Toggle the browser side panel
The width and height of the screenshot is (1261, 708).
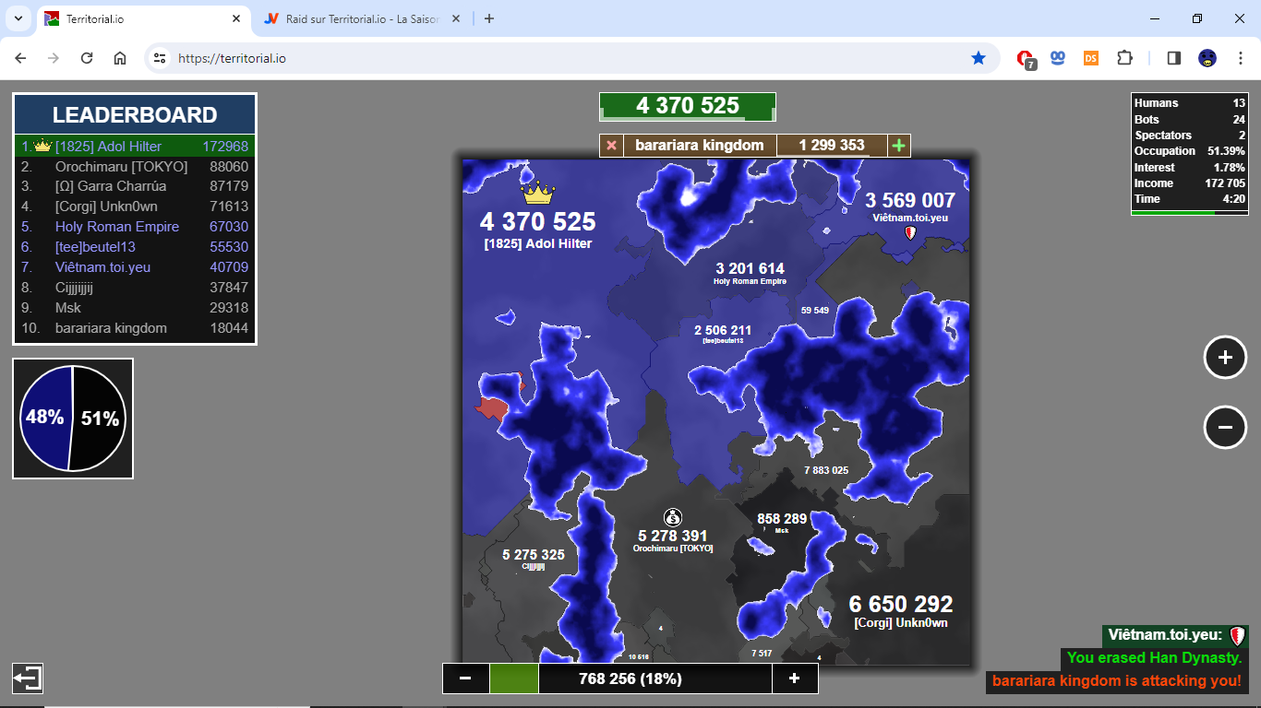click(x=1173, y=58)
